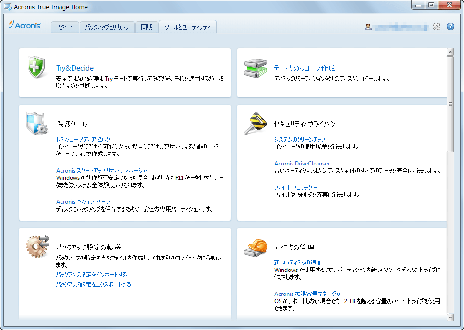Open Acronis DriveCleanser link
The image size is (464, 330).
pyautogui.click(x=302, y=164)
